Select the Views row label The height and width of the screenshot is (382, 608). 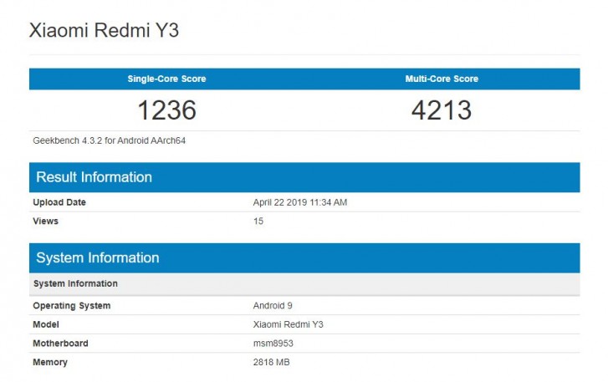click(45, 222)
